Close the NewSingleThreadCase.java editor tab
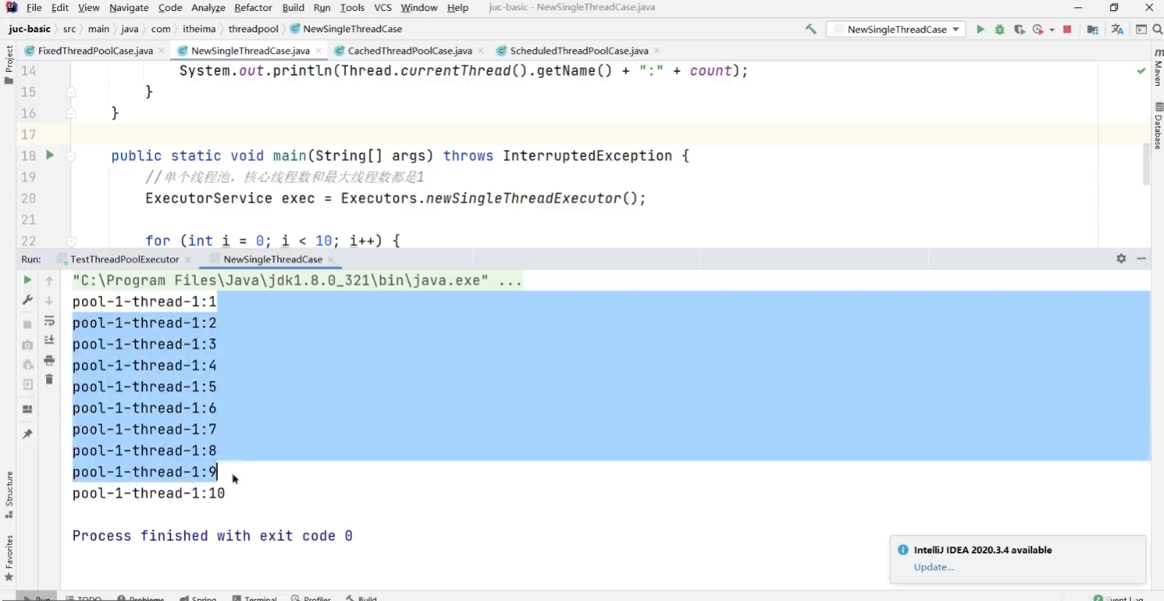The image size is (1164, 601). pyautogui.click(x=318, y=51)
